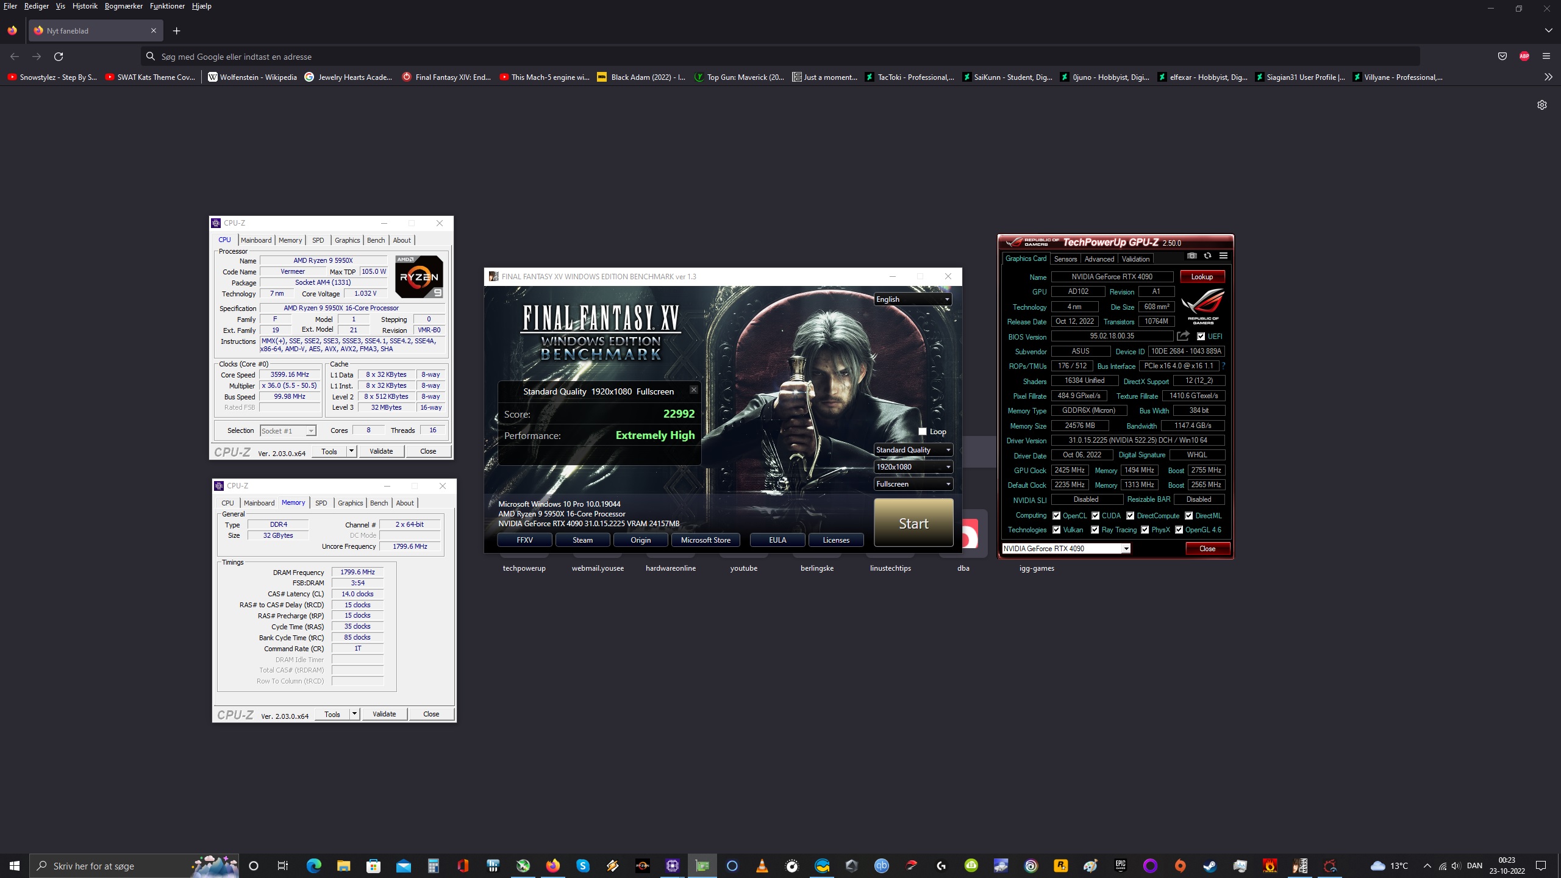Open the SPD tab in lower CPU-Z window

click(321, 503)
